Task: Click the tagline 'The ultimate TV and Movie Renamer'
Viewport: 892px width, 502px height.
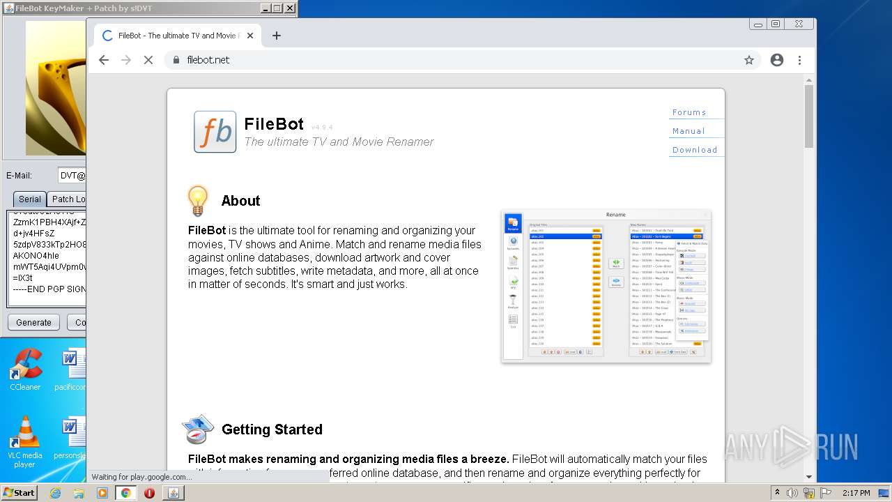Action: (339, 142)
